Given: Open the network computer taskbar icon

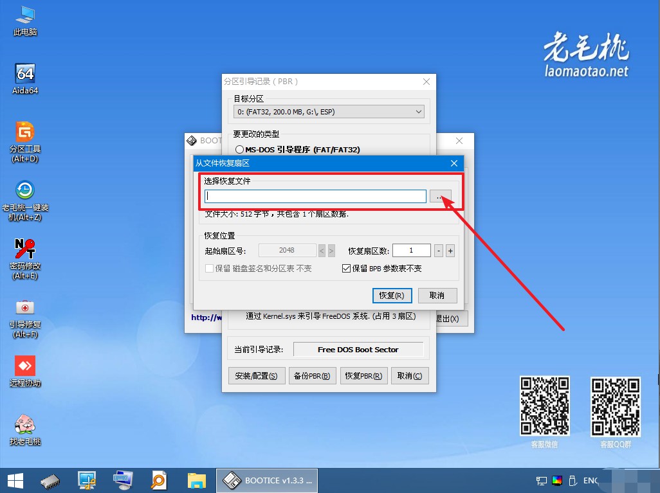Looking at the screenshot, I should pyautogui.click(x=87, y=480).
